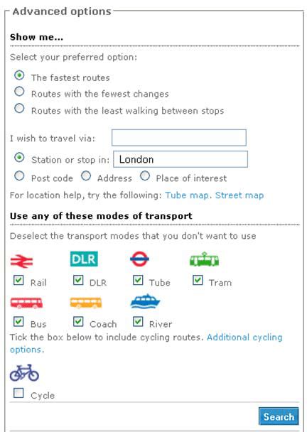
Task: Click the National Rail double-arrow icon
Action: coord(21,261)
